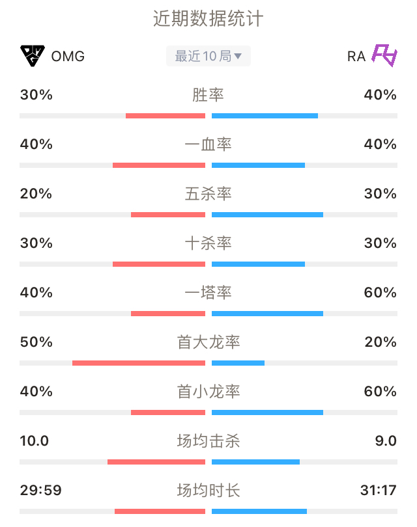Click the 胜率 stat label
417x527 pixels.
[208, 95]
